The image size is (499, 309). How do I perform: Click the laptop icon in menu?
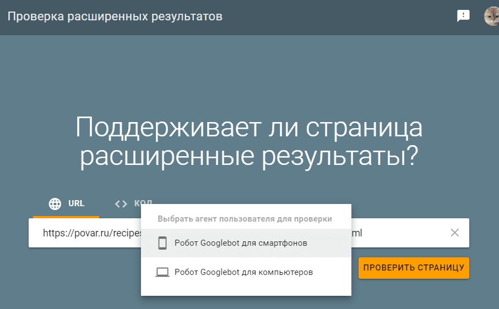point(162,272)
